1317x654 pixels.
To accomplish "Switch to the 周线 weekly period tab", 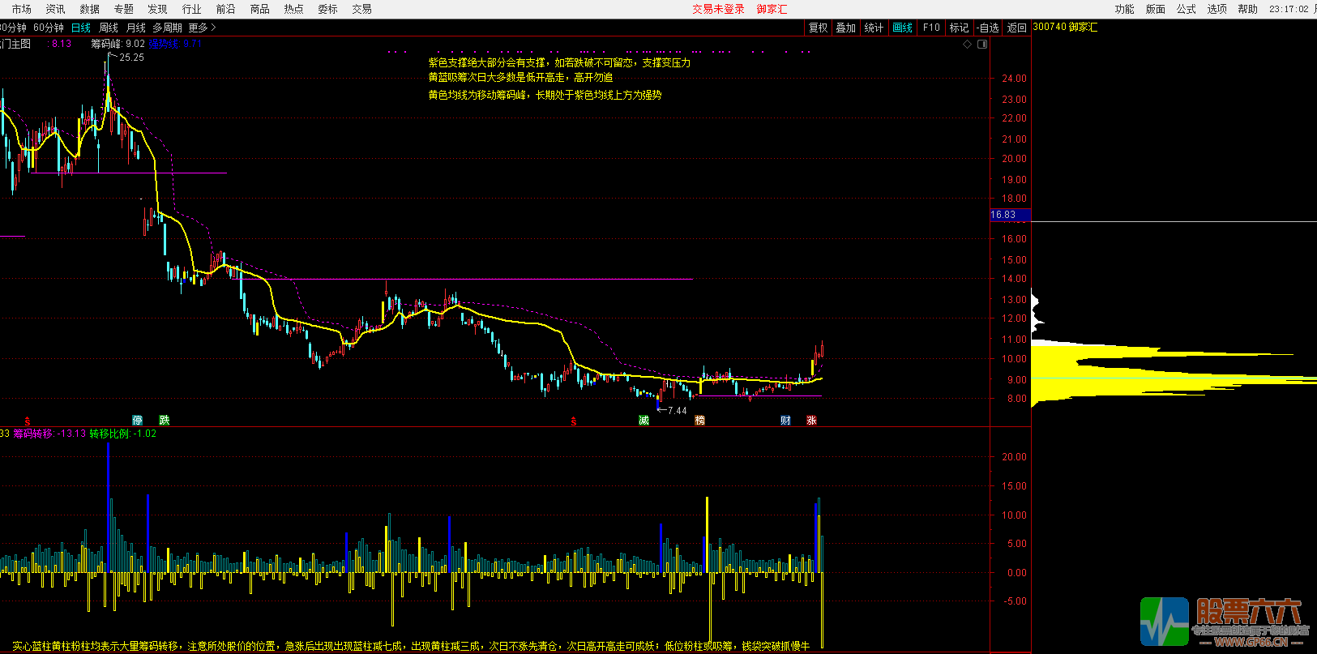I will (109, 28).
